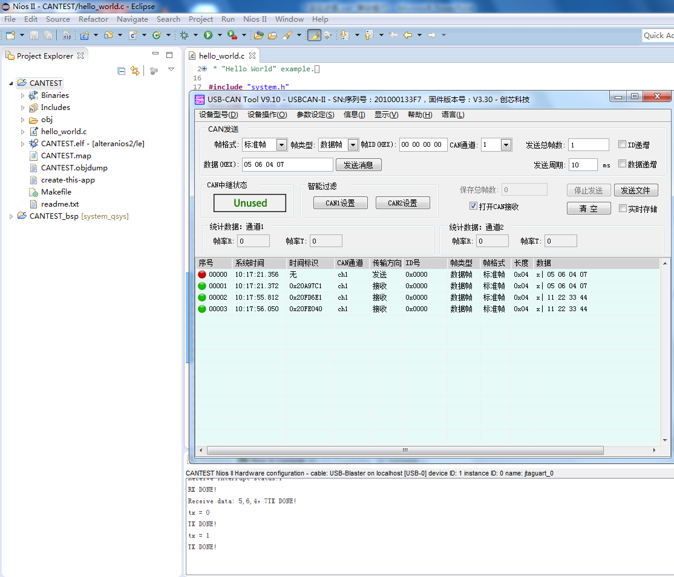Click the 发送文件 button
This screenshot has width=674, height=577.
pos(636,190)
